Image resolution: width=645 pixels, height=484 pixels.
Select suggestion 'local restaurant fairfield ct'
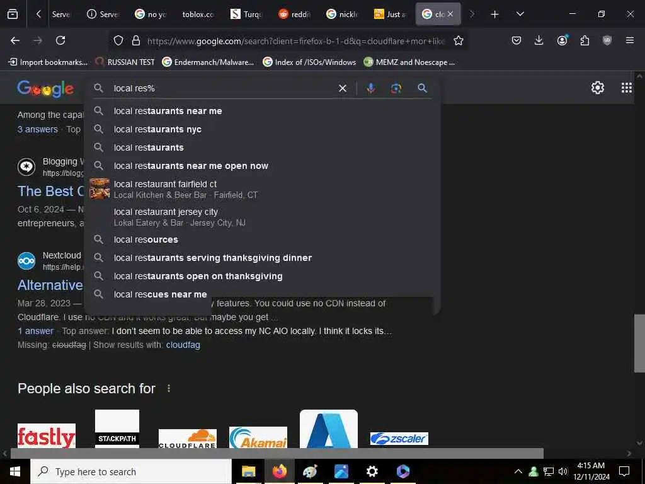(x=262, y=189)
